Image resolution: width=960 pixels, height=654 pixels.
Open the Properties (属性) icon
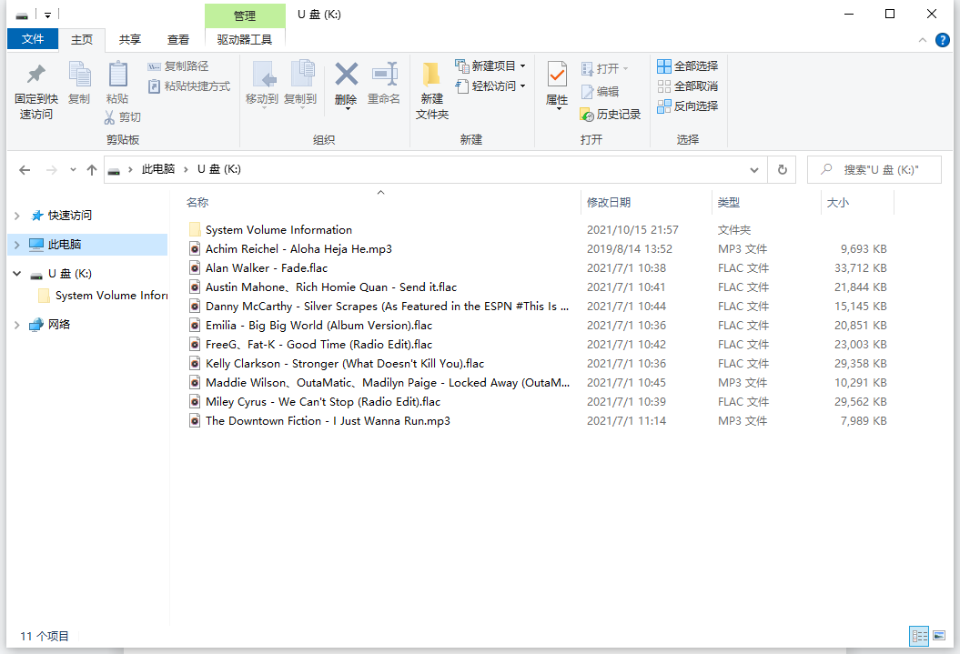coord(557,75)
